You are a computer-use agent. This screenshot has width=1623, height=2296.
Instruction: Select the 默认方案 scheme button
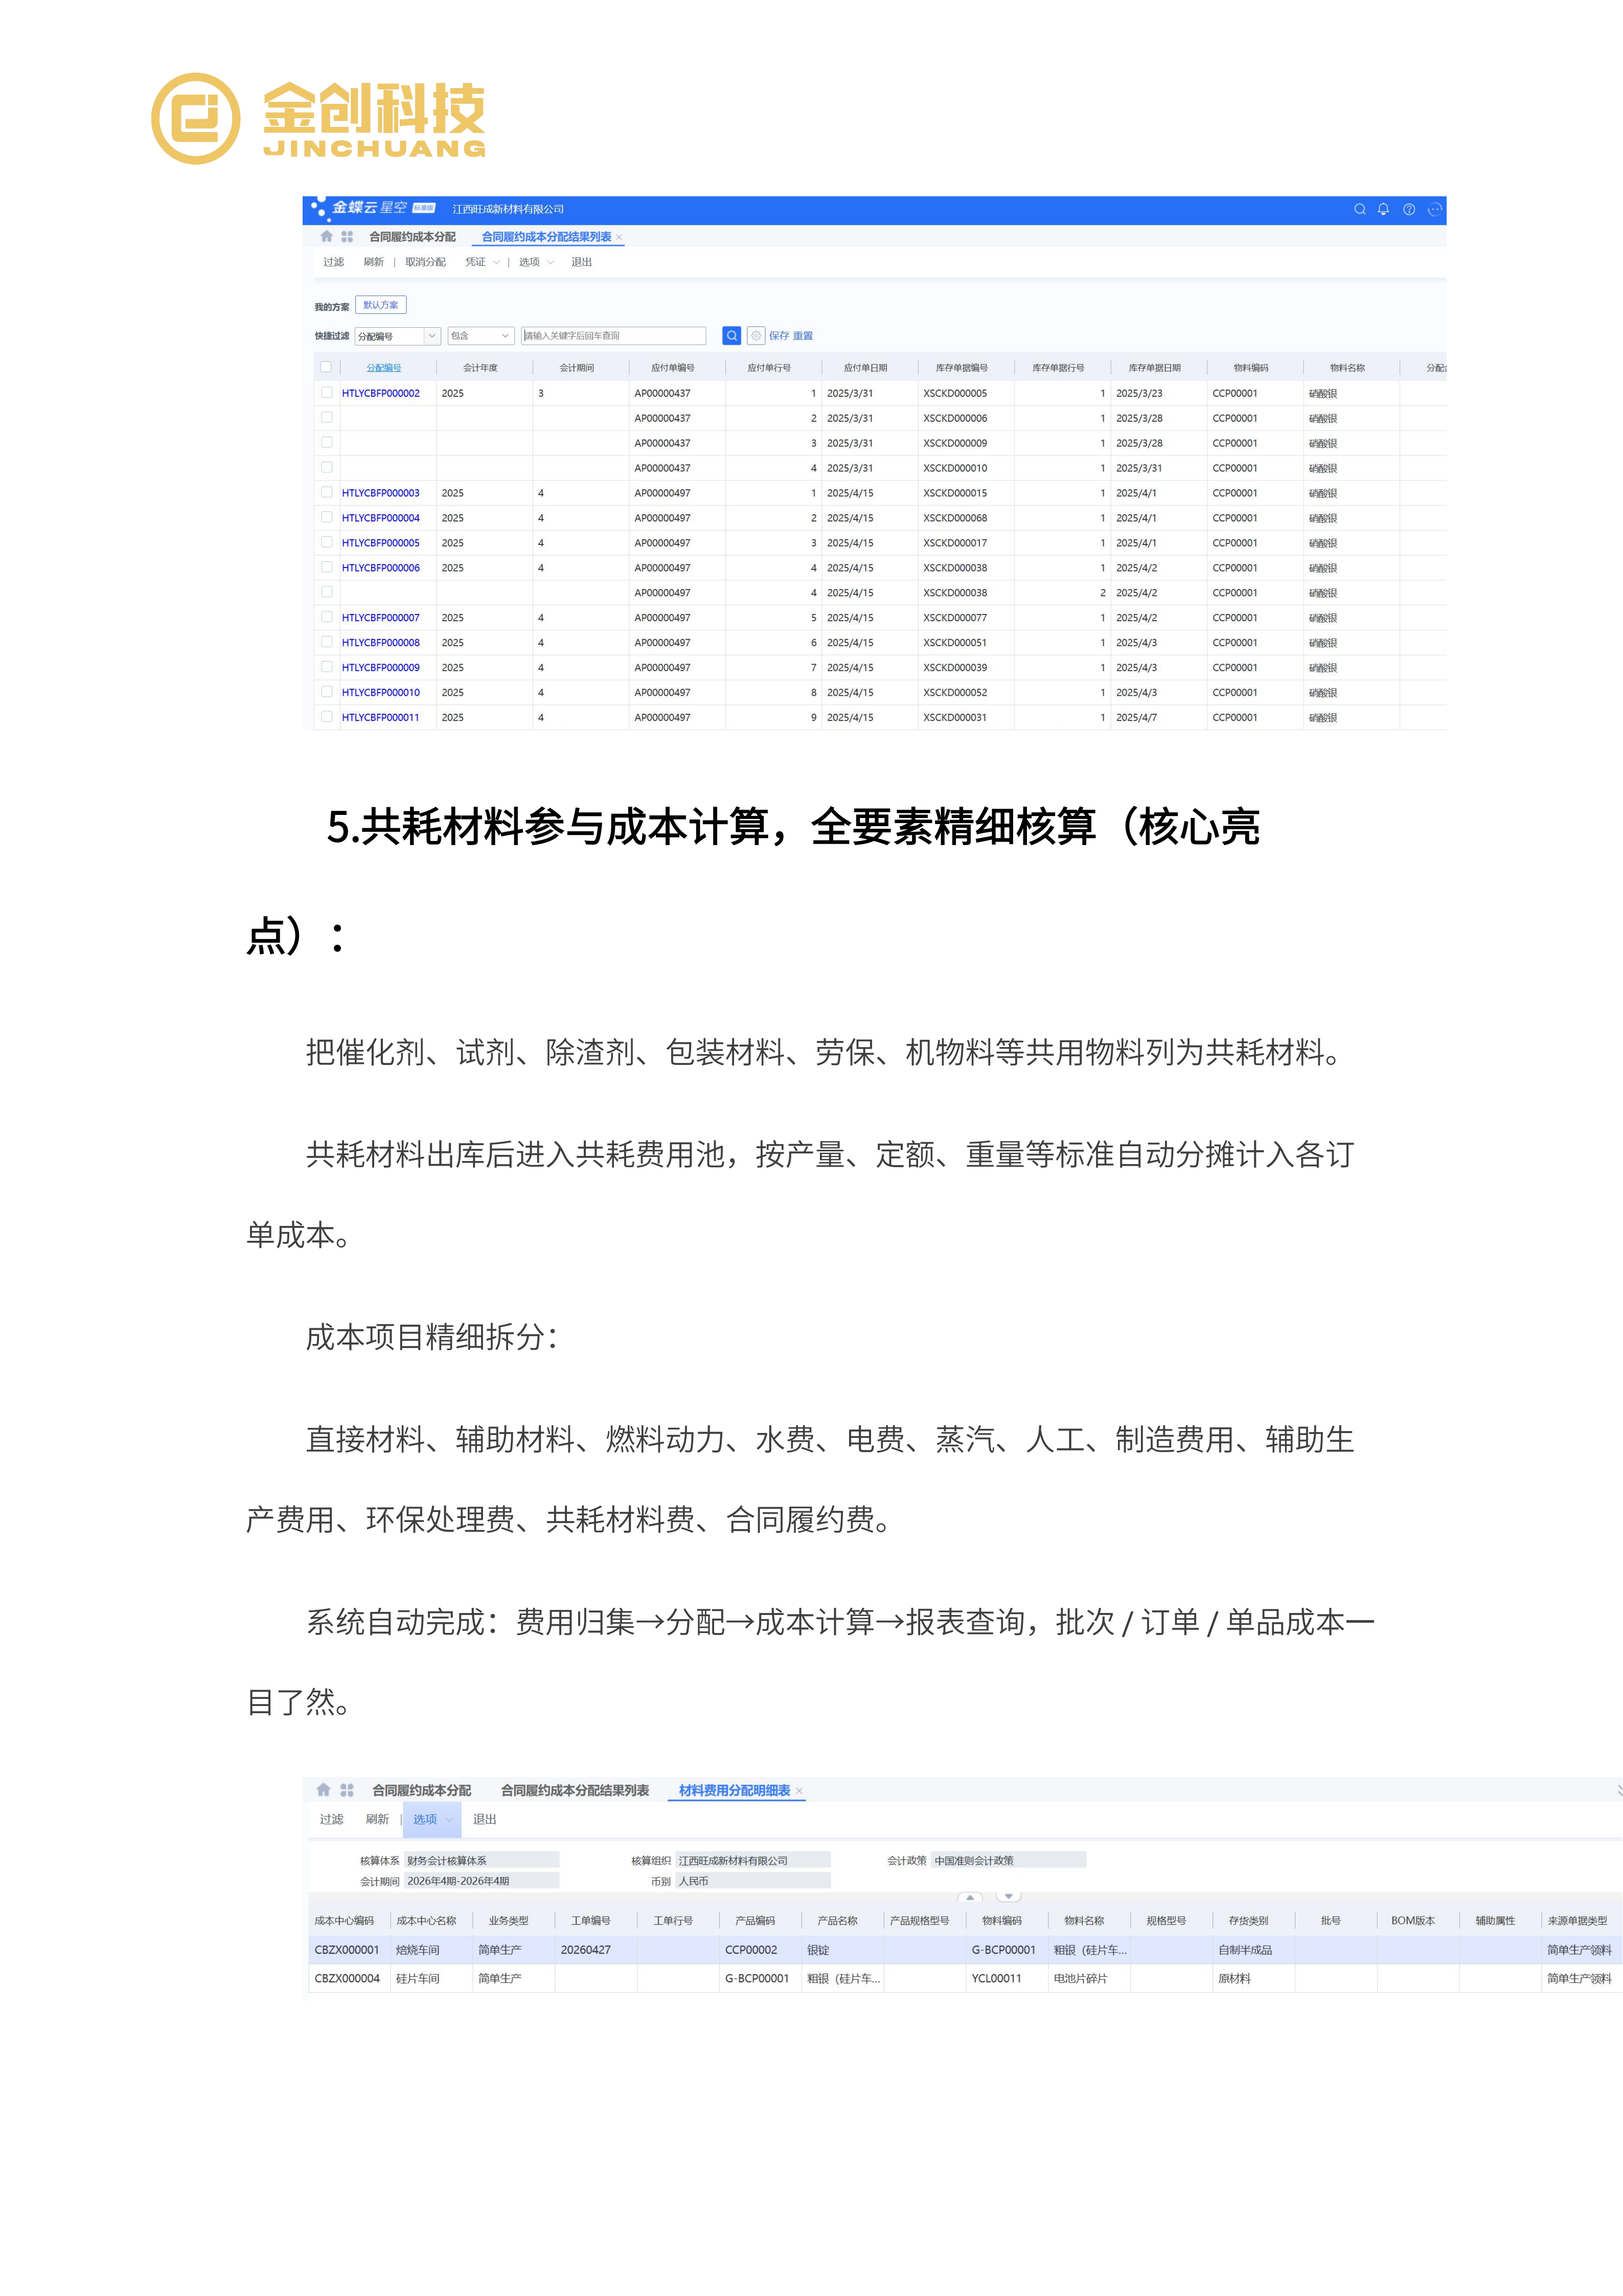380,305
